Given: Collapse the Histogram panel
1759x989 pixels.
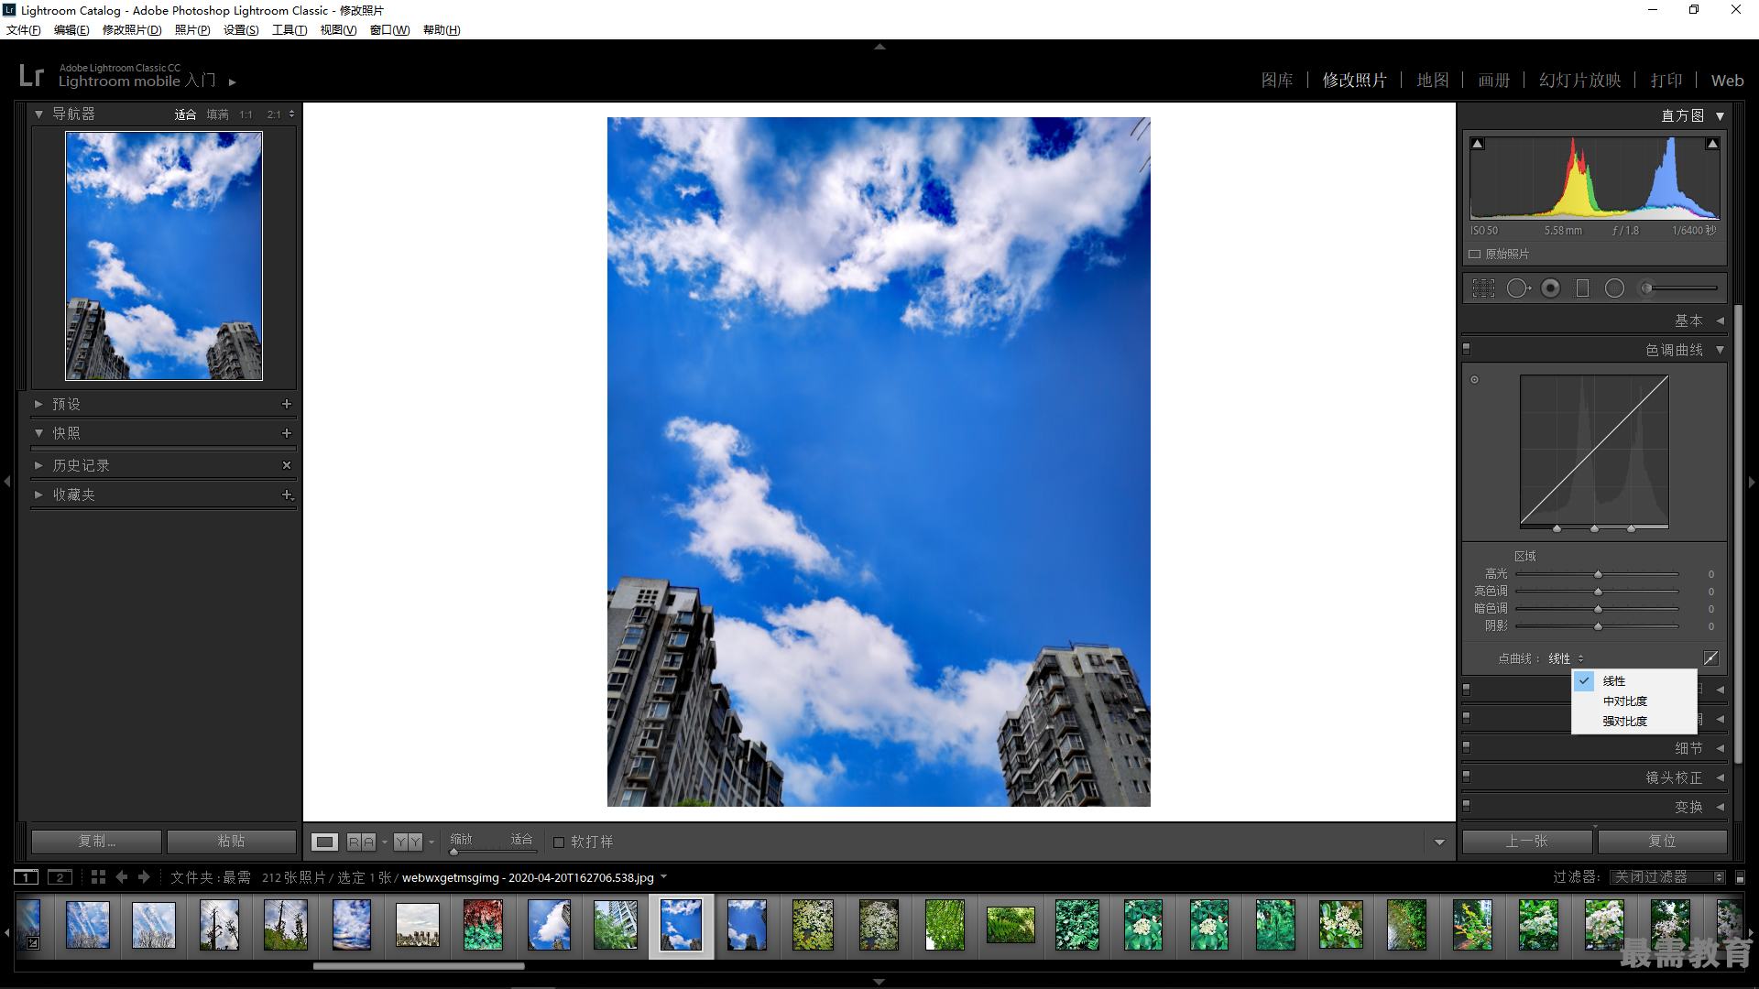Looking at the screenshot, I should coord(1721,116).
